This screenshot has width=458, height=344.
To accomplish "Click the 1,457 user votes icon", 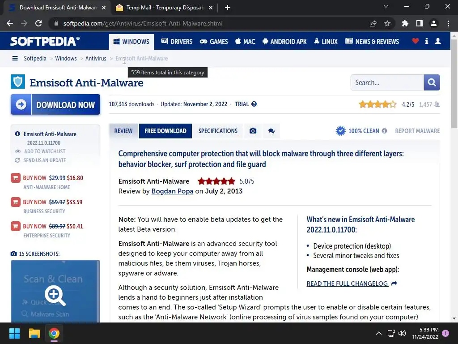I will click(437, 104).
